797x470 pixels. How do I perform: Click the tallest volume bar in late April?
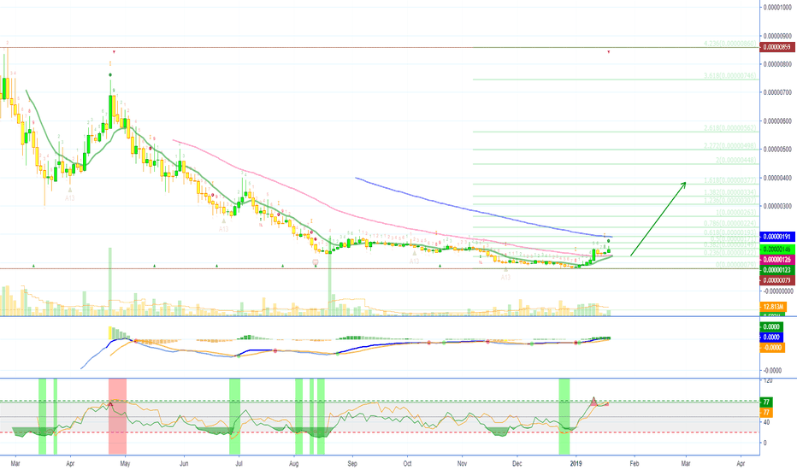coord(109,281)
